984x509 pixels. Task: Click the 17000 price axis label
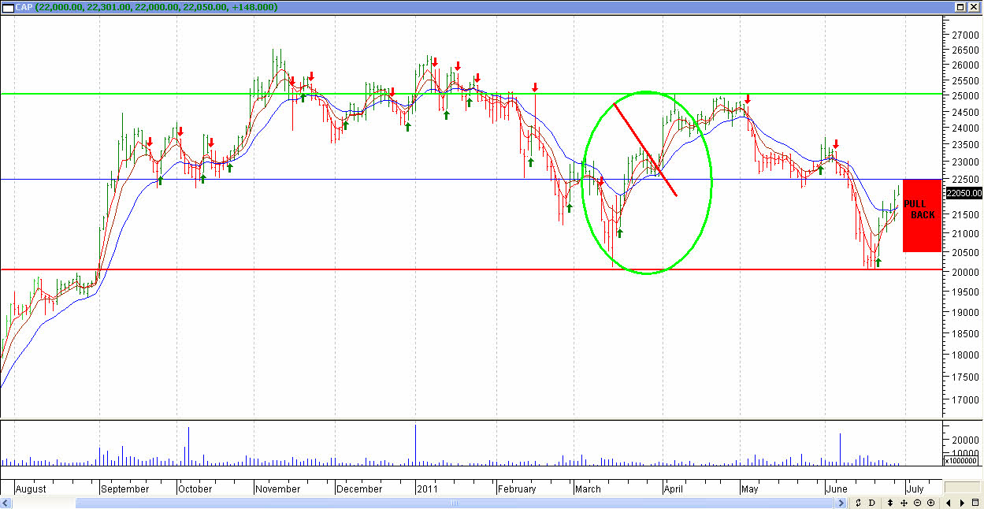[964, 399]
